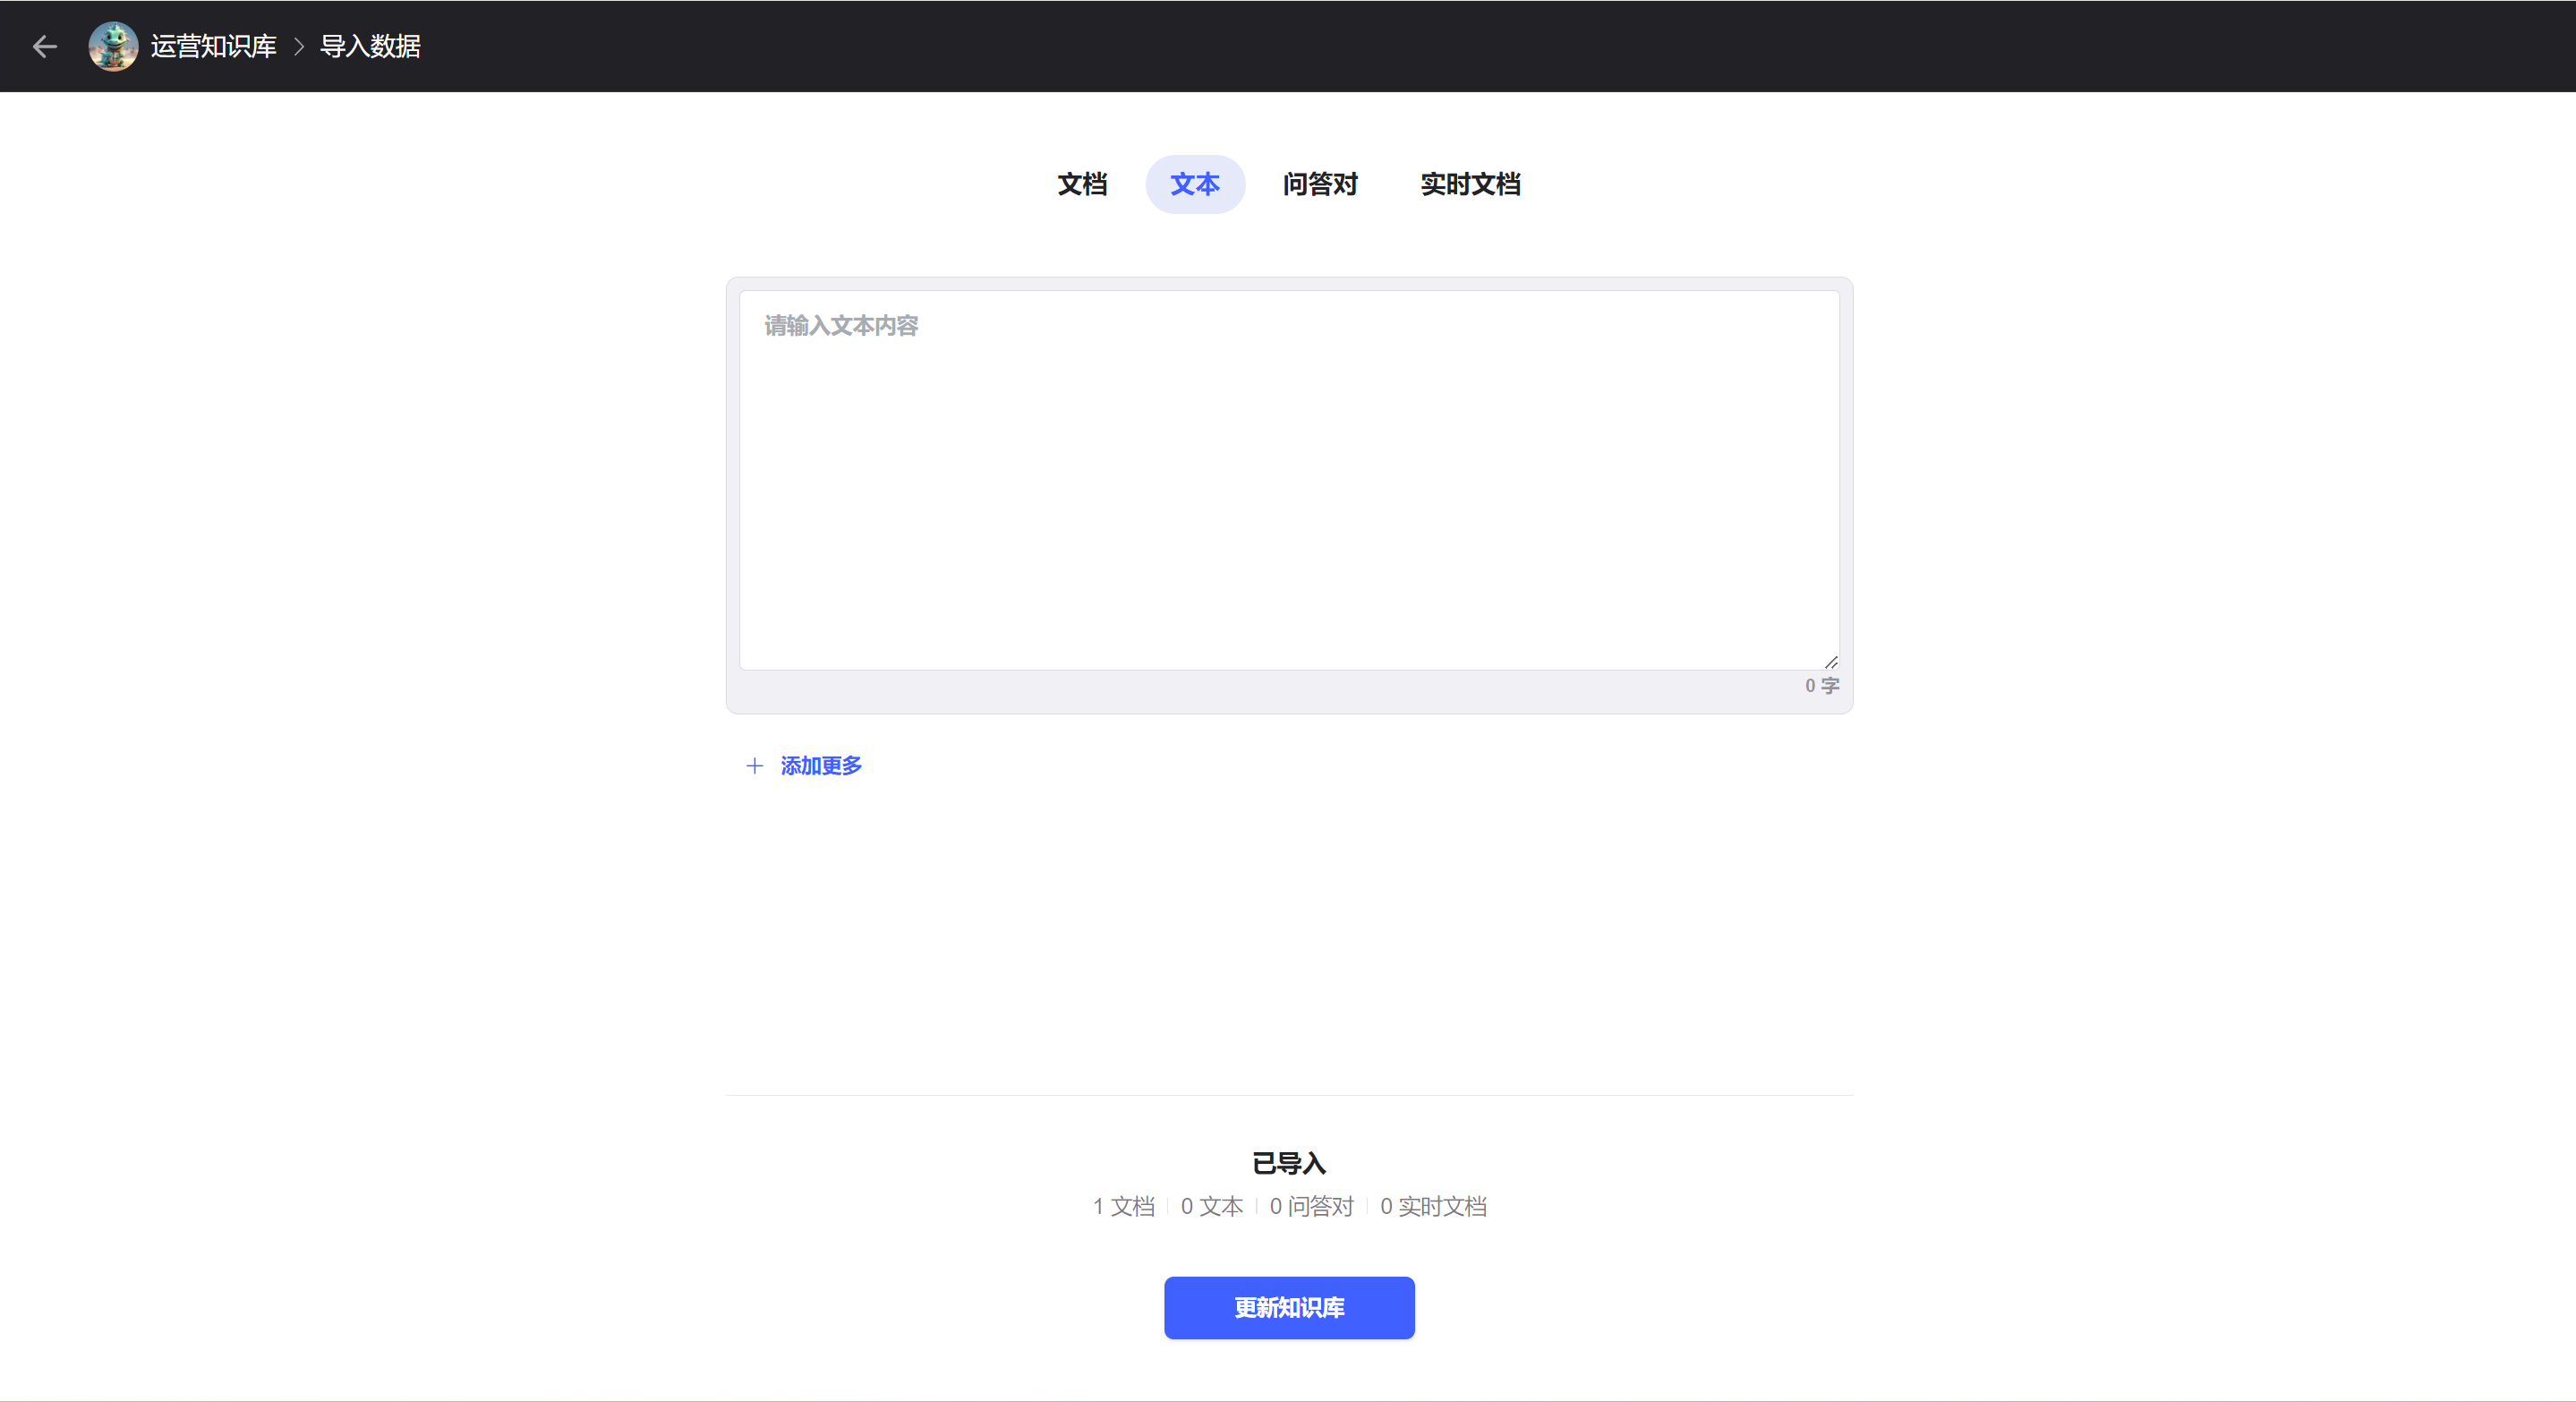The height and width of the screenshot is (1402, 2576).
Task: Click the 1 文档 imported count
Action: tap(1123, 1207)
